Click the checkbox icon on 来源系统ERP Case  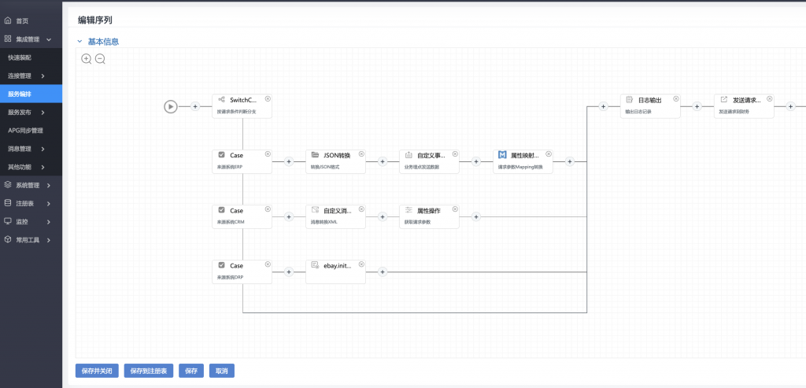pyautogui.click(x=221, y=155)
